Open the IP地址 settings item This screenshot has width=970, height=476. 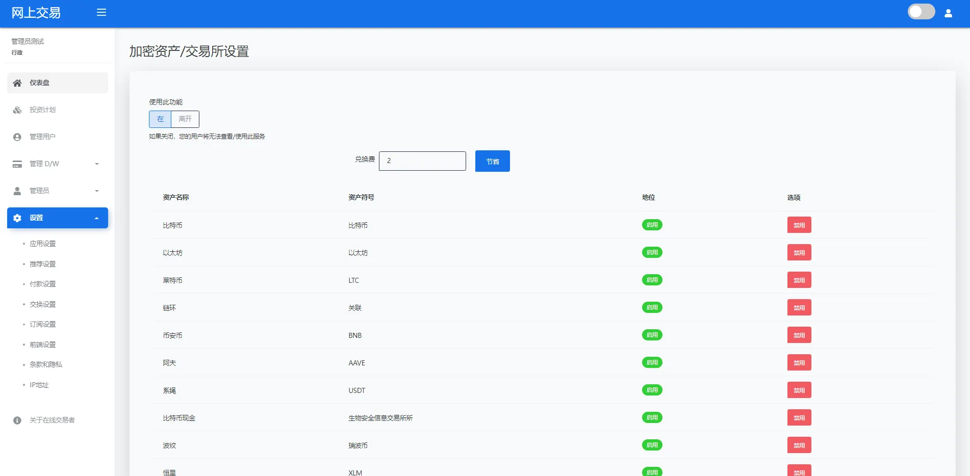pos(39,385)
